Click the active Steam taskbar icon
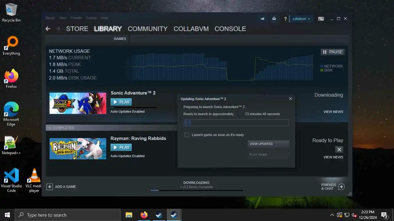This screenshot has width=394, height=221. (174, 215)
